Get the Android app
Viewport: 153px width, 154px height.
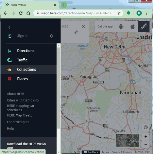pyautogui.click(x=121, y=27)
